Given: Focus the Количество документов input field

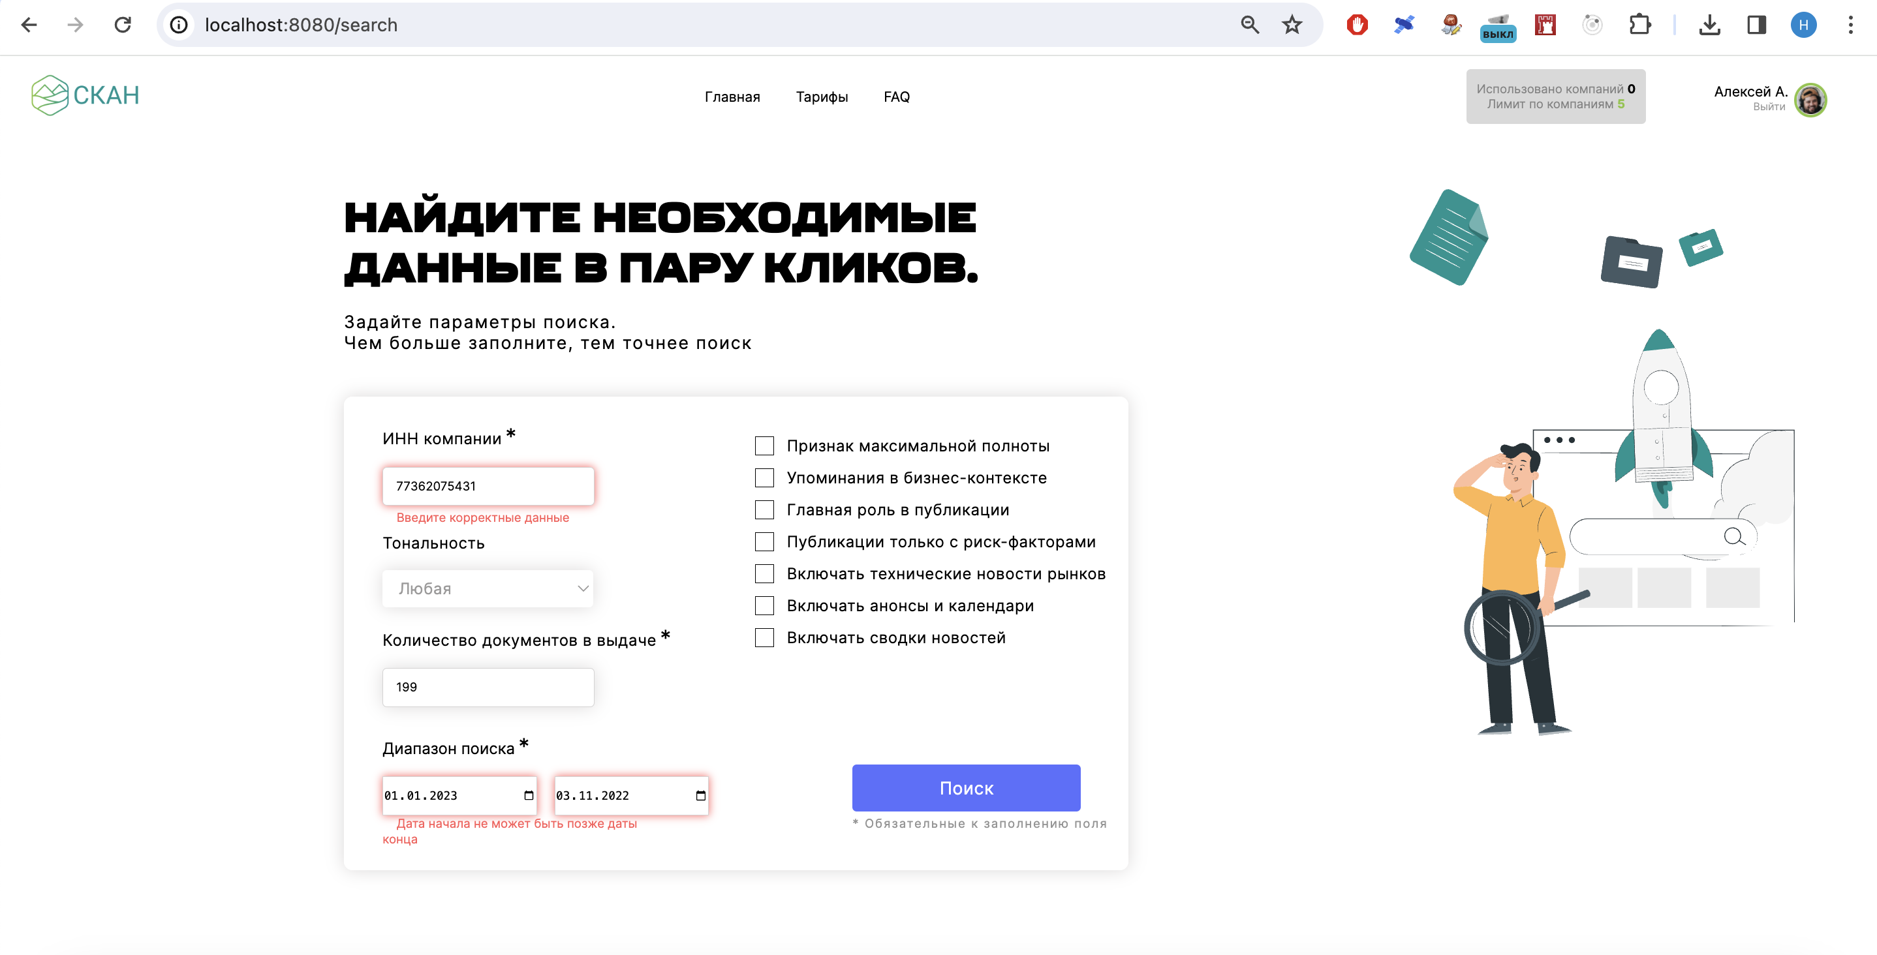Looking at the screenshot, I should pyautogui.click(x=488, y=687).
